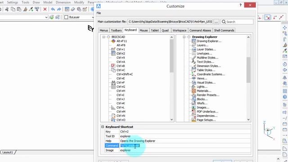The width and height of the screenshot is (288, 162).
Task: Click the PDF Underlays icon in list
Action: click(x=193, y=112)
